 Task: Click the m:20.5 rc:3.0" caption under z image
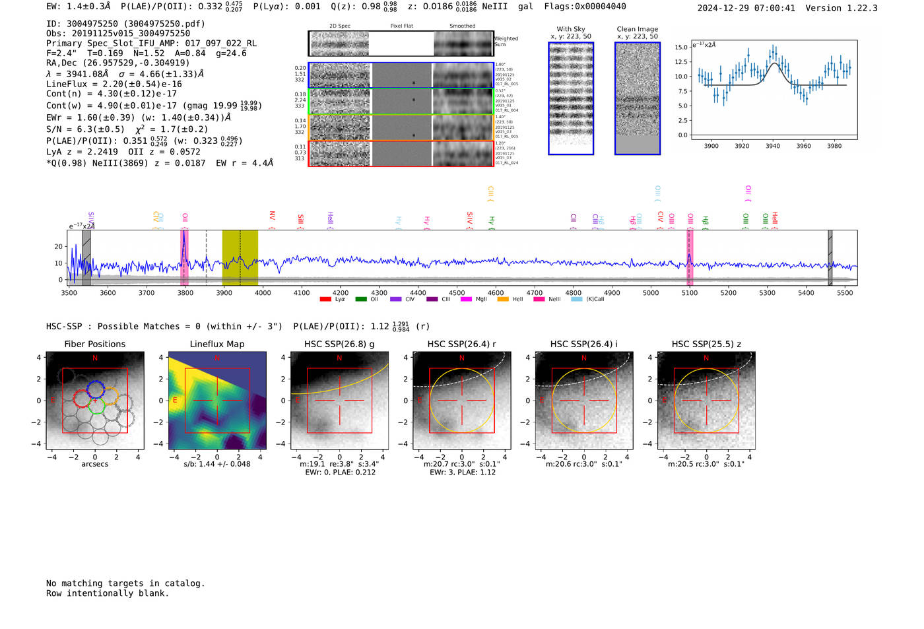pyautogui.click(x=706, y=464)
